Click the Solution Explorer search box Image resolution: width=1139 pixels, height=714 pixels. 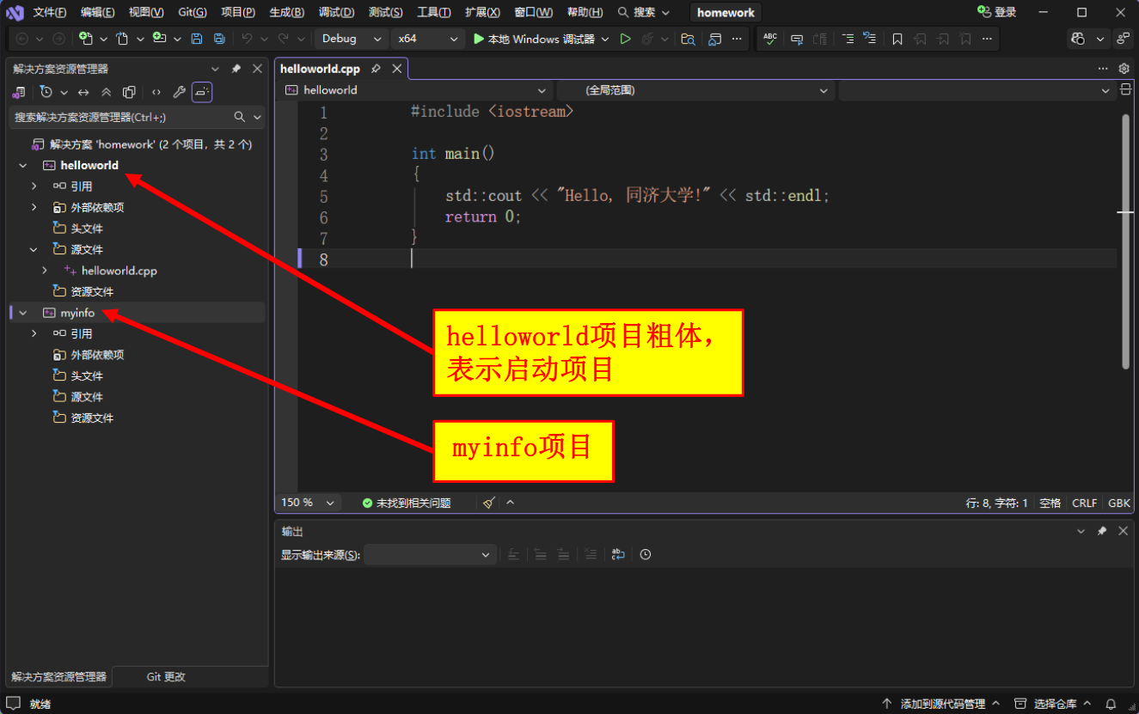(x=120, y=117)
